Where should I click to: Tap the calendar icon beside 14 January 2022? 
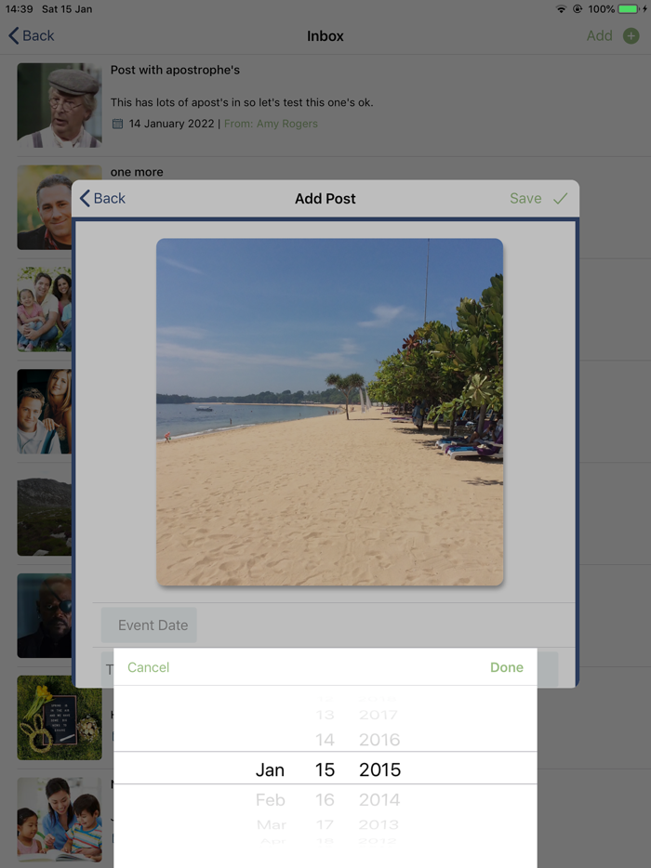pyautogui.click(x=117, y=124)
